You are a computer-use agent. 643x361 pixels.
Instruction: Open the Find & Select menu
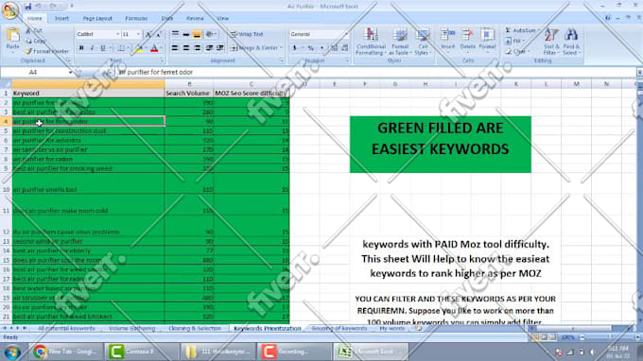571,42
